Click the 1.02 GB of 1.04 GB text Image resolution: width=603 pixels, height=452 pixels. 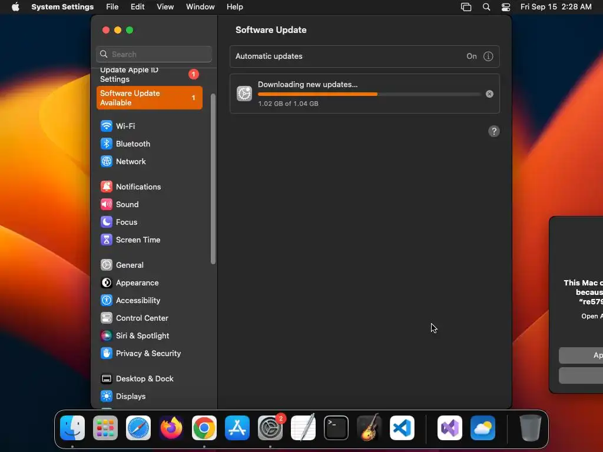pos(288,104)
